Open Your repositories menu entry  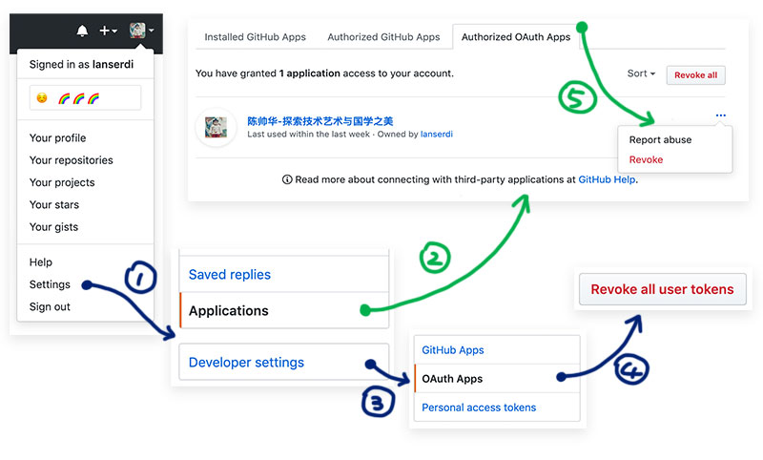click(x=71, y=160)
